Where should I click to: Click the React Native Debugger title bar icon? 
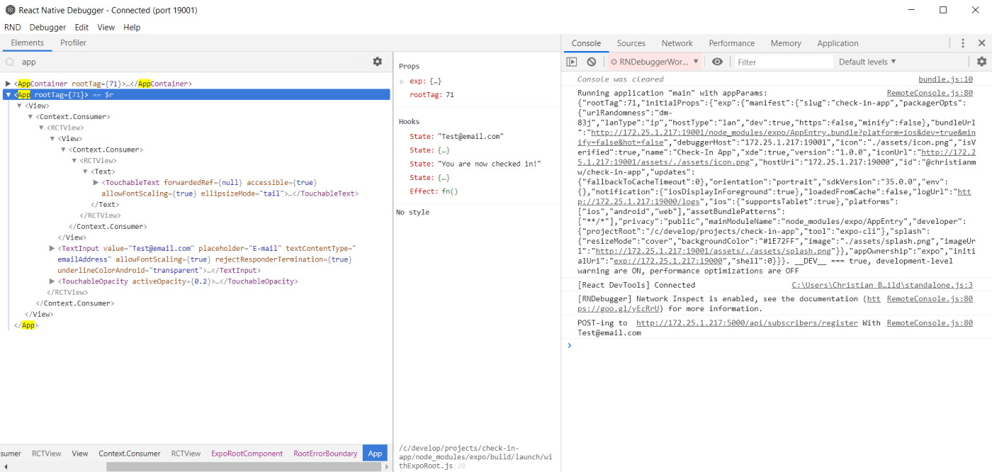(x=10, y=10)
